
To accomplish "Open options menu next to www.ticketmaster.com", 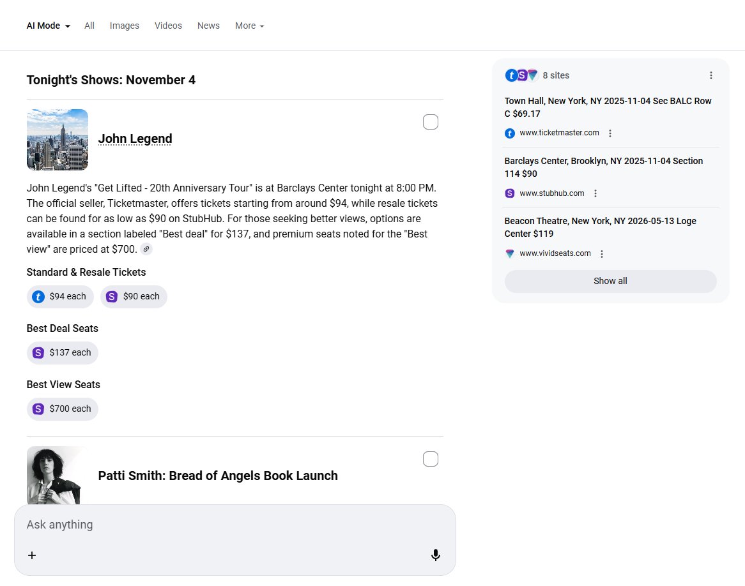I will coord(610,133).
